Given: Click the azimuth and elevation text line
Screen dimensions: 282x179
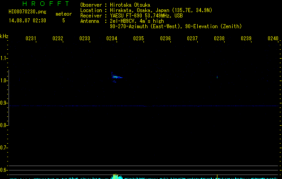Looking at the screenshot, I should (176, 26).
